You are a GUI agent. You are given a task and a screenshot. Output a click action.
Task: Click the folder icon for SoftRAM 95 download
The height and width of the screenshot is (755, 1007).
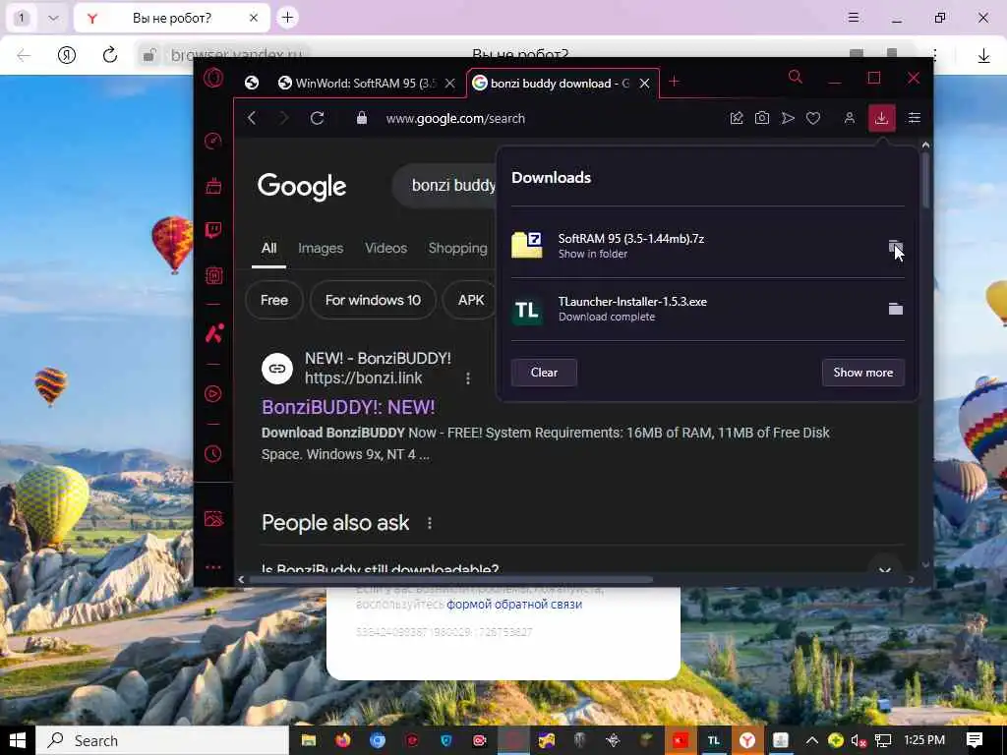[895, 247]
